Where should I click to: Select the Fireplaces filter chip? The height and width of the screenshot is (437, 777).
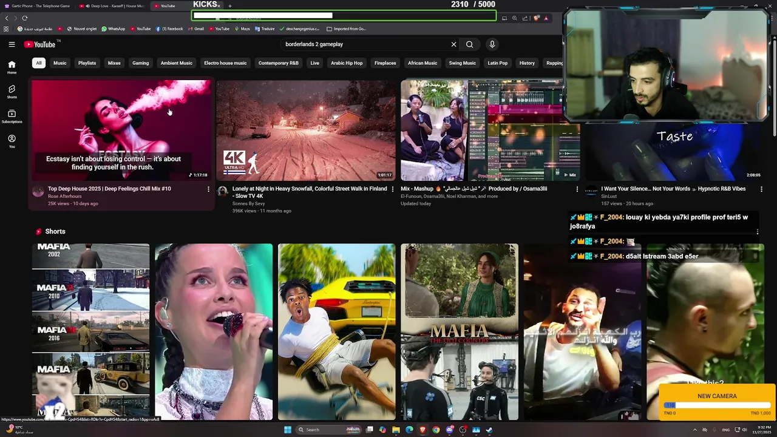[x=385, y=63]
